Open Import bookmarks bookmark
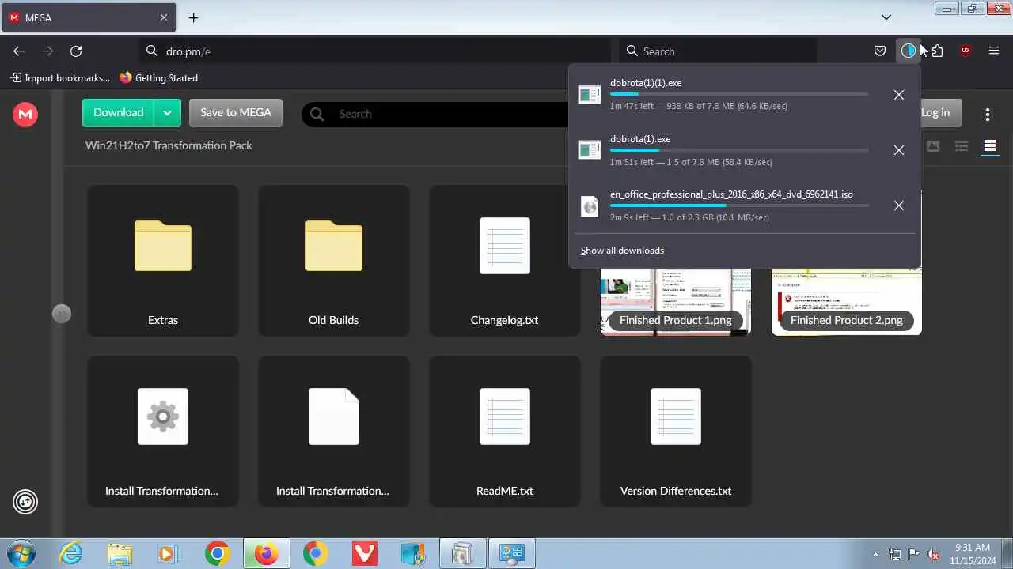This screenshot has width=1013, height=569. coord(60,78)
